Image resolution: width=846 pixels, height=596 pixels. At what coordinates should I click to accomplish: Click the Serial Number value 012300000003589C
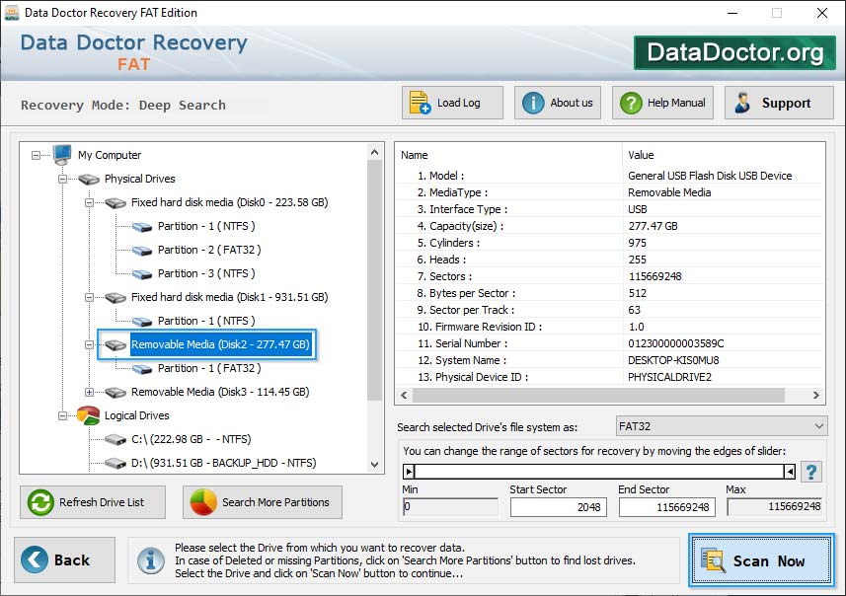pyautogui.click(x=676, y=343)
